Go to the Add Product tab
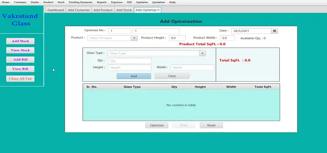 click(x=103, y=10)
